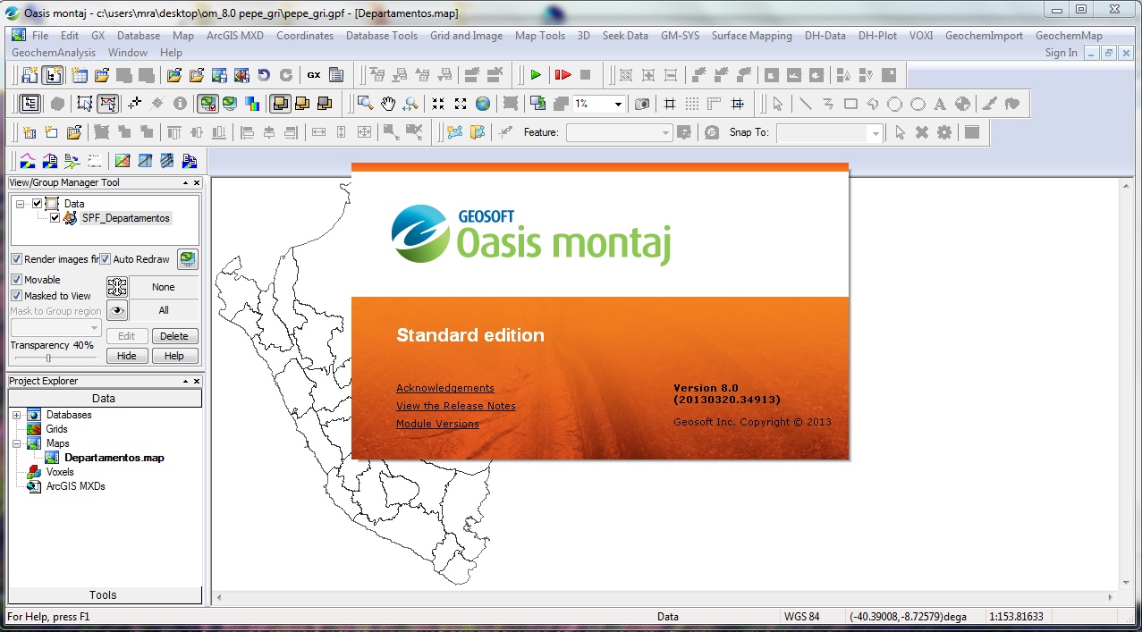Open the Module Versions link
Viewport: 1142px width, 632px height.
tap(437, 424)
